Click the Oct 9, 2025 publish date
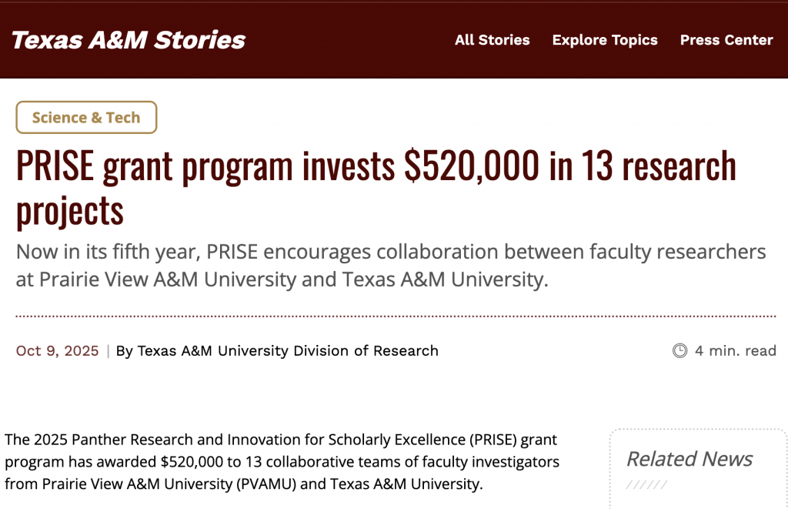 click(58, 351)
